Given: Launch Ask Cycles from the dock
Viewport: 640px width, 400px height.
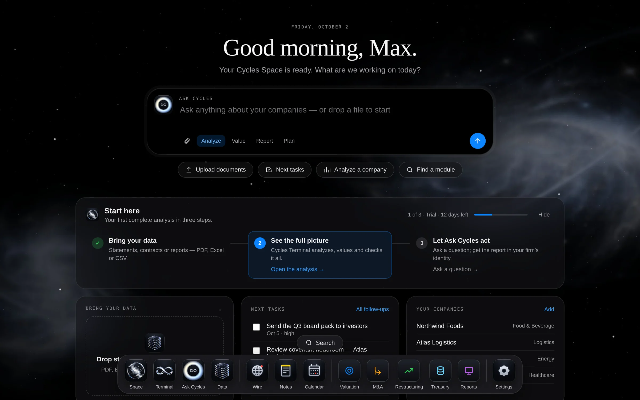Looking at the screenshot, I should [193, 371].
